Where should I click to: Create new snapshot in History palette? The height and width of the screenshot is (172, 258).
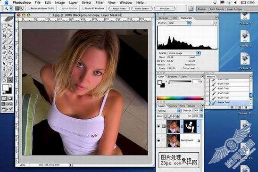click(x=240, y=107)
